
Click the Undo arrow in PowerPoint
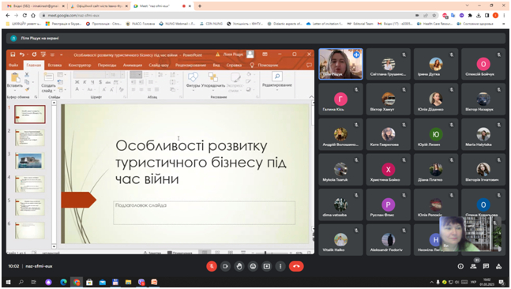point(21,54)
